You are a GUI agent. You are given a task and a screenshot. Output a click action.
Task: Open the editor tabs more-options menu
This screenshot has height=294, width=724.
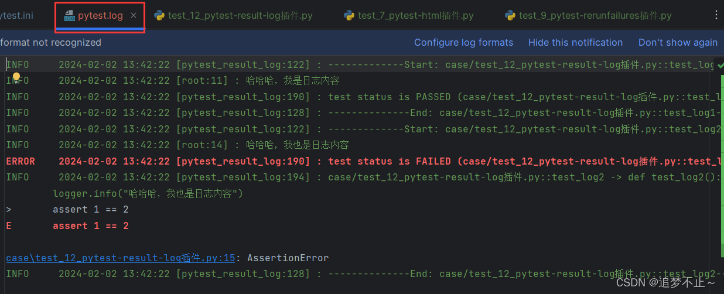[x=716, y=16]
